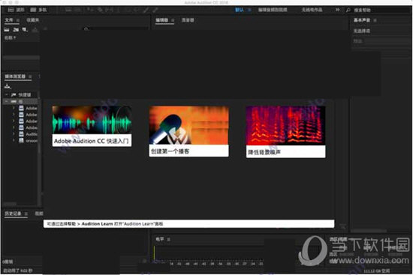Click the Audition Learn hint text bar
Screen dimensions: 413x275
click(x=188, y=224)
